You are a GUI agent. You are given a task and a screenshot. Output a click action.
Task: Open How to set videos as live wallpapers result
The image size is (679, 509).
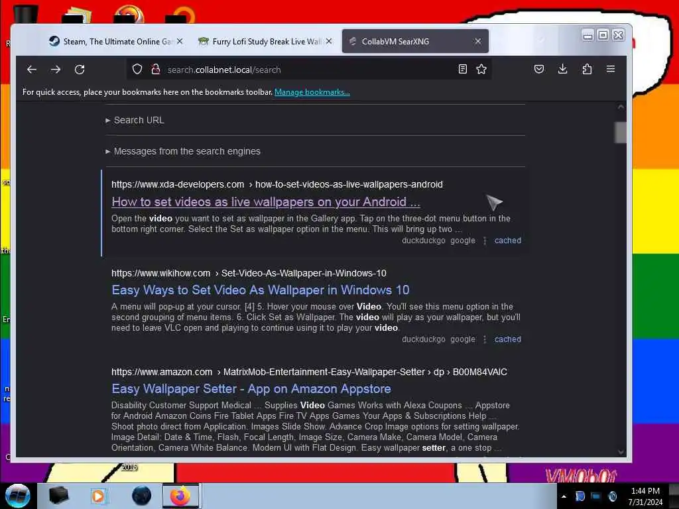point(266,202)
